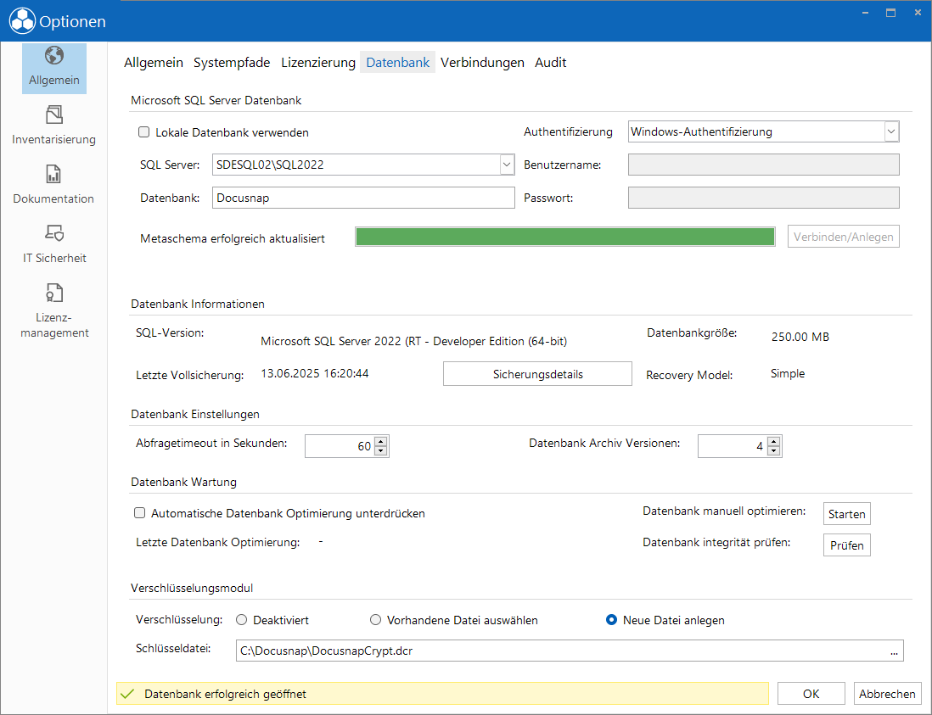Click the Passwort field
The height and width of the screenshot is (715, 932).
(x=763, y=198)
